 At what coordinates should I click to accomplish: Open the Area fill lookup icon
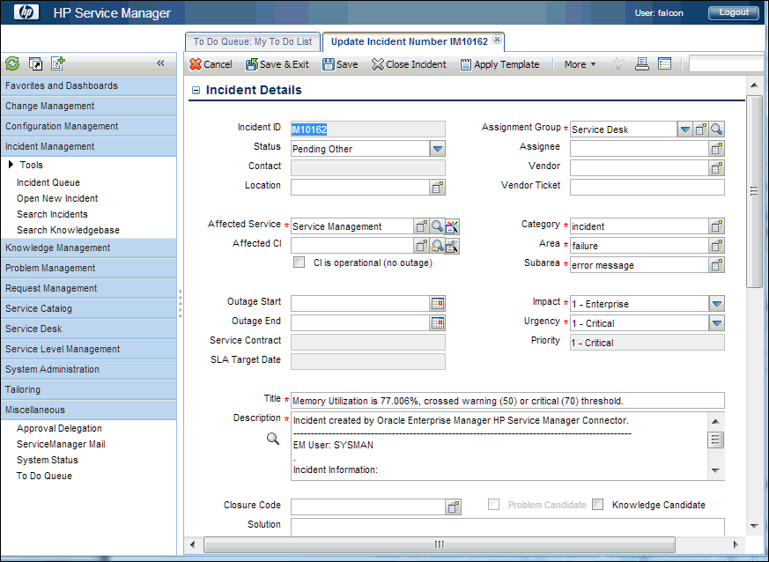(716, 246)
